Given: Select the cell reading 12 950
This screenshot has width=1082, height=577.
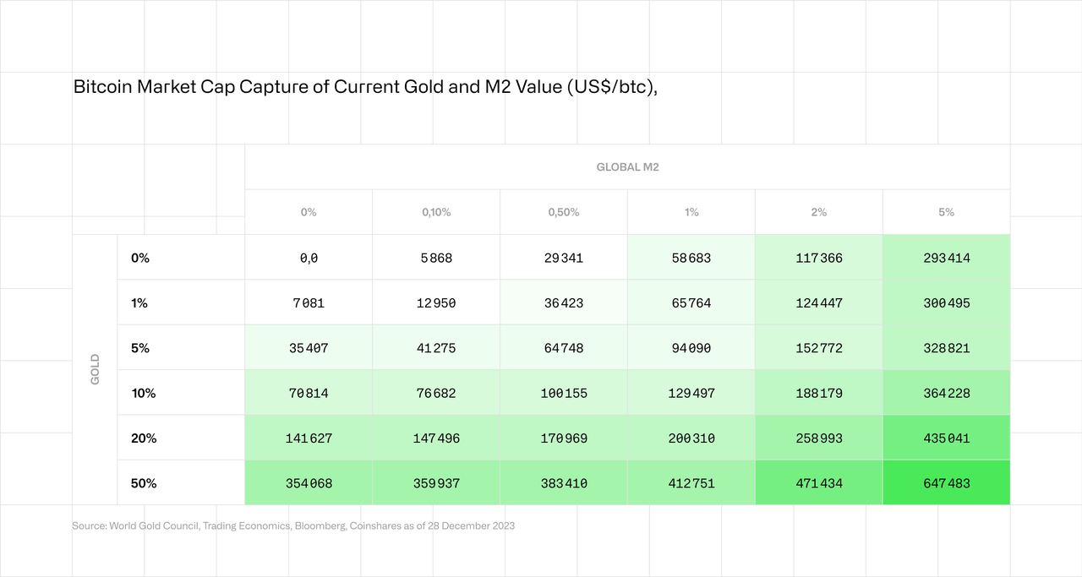Looking at the screenshot, I should tap(436, 302).
